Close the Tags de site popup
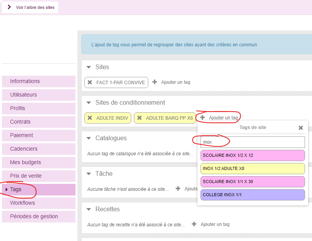The image size is (312, 241). [301, 128]
